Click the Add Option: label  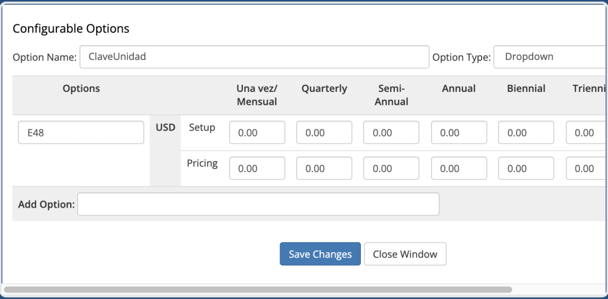pos(46,204)
